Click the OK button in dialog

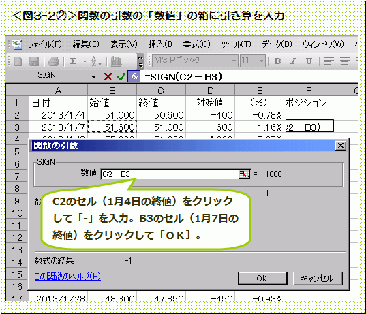[x=262, y=279]
